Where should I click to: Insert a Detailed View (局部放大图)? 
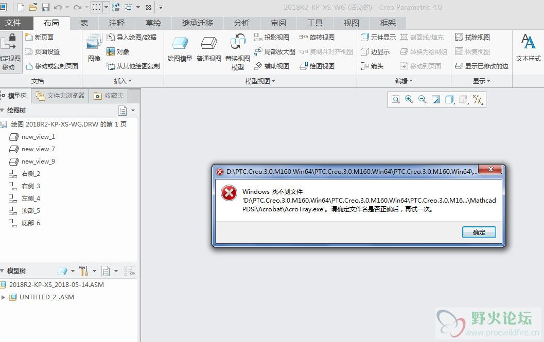[274, 51]
